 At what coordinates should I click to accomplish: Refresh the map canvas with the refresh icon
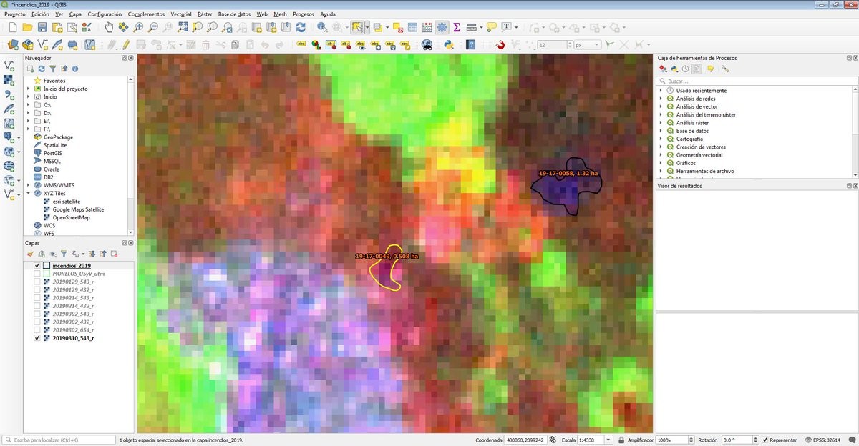pyautogui.click(x=301, y=27)
